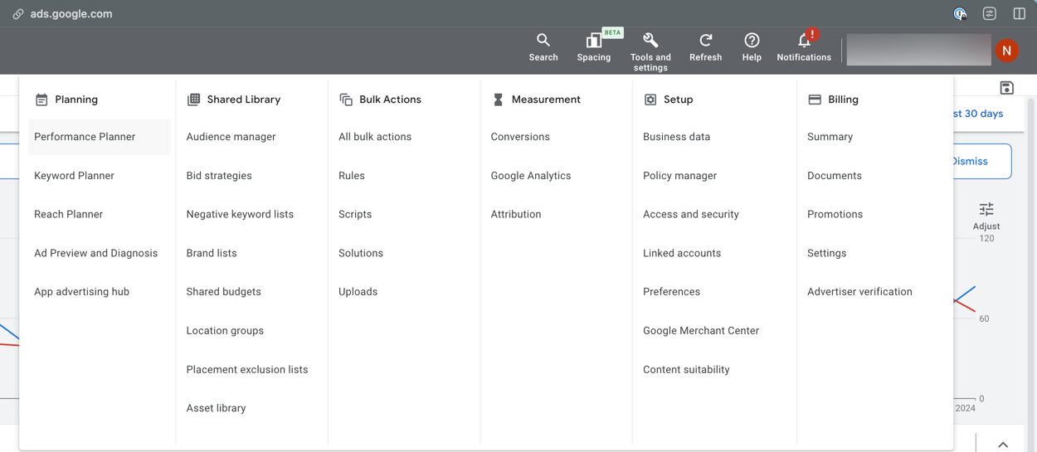Click the Bulk Actions heading
The width and height of the screenshot is (1037, 452).
(390, 100)
